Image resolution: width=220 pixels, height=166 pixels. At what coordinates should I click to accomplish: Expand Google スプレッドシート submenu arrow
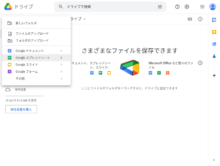point(61,58)
